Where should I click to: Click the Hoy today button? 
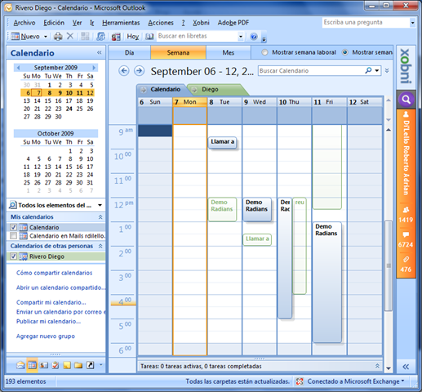click(x=133, y=36)
